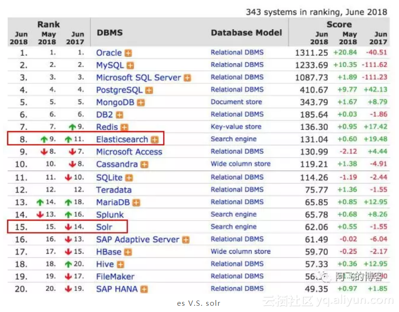Click SAP HANA's score 49.35
This screenshot has height=312, width=399.
[x=317, y=289]
